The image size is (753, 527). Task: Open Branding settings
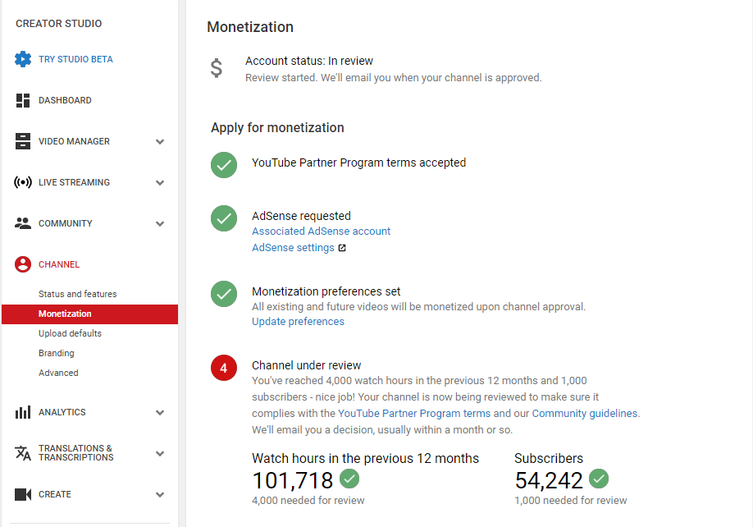(x=56, y=353)
